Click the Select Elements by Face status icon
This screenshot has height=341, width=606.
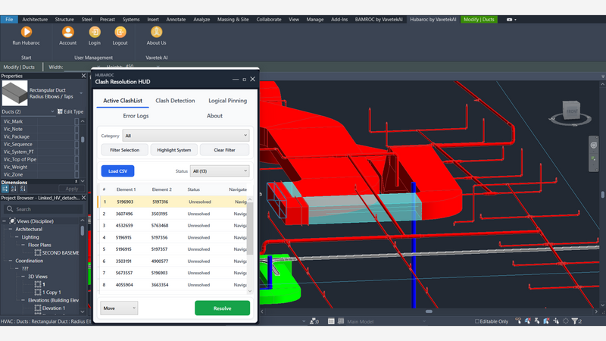point(546,321)
